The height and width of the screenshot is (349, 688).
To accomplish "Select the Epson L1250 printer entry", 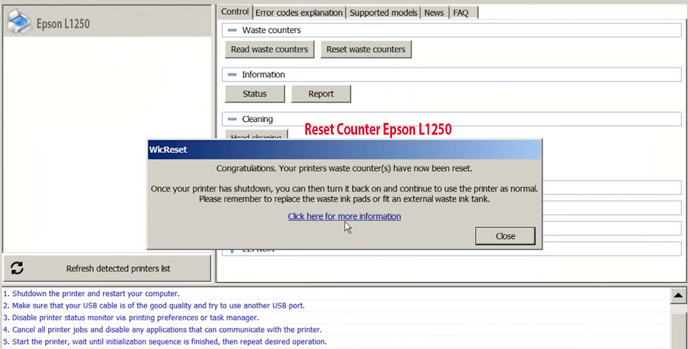I will (107, 22).
